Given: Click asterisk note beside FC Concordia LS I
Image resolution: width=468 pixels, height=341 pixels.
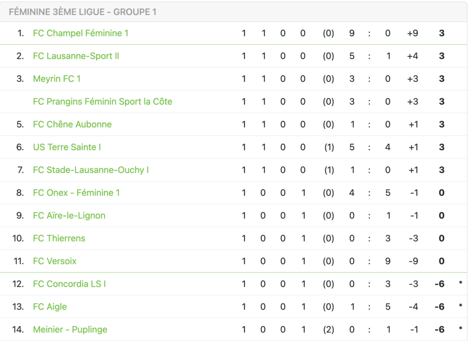Looking at the screenshot, I should [461, 283].
